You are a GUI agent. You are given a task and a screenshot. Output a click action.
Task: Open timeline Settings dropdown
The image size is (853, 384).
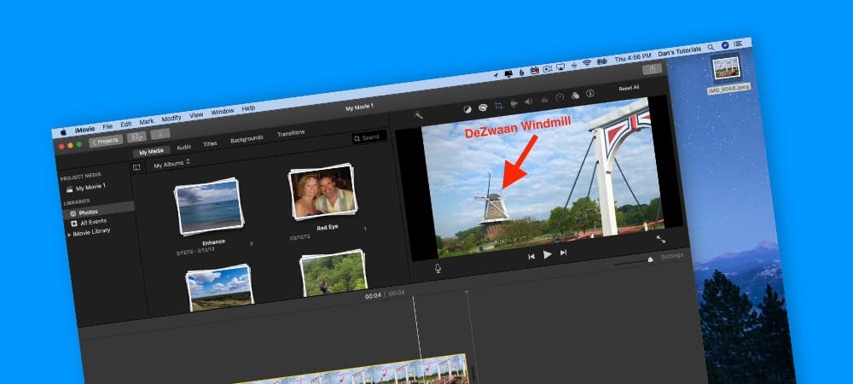click(671, 255)
